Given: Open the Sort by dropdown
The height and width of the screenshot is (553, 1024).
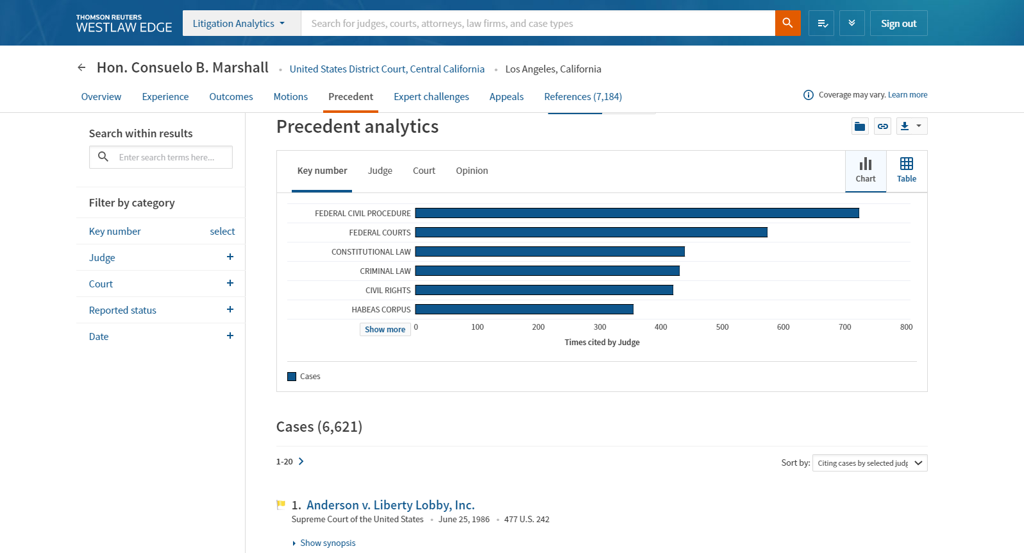Looking at the screenshot, I should click(869, 463).
